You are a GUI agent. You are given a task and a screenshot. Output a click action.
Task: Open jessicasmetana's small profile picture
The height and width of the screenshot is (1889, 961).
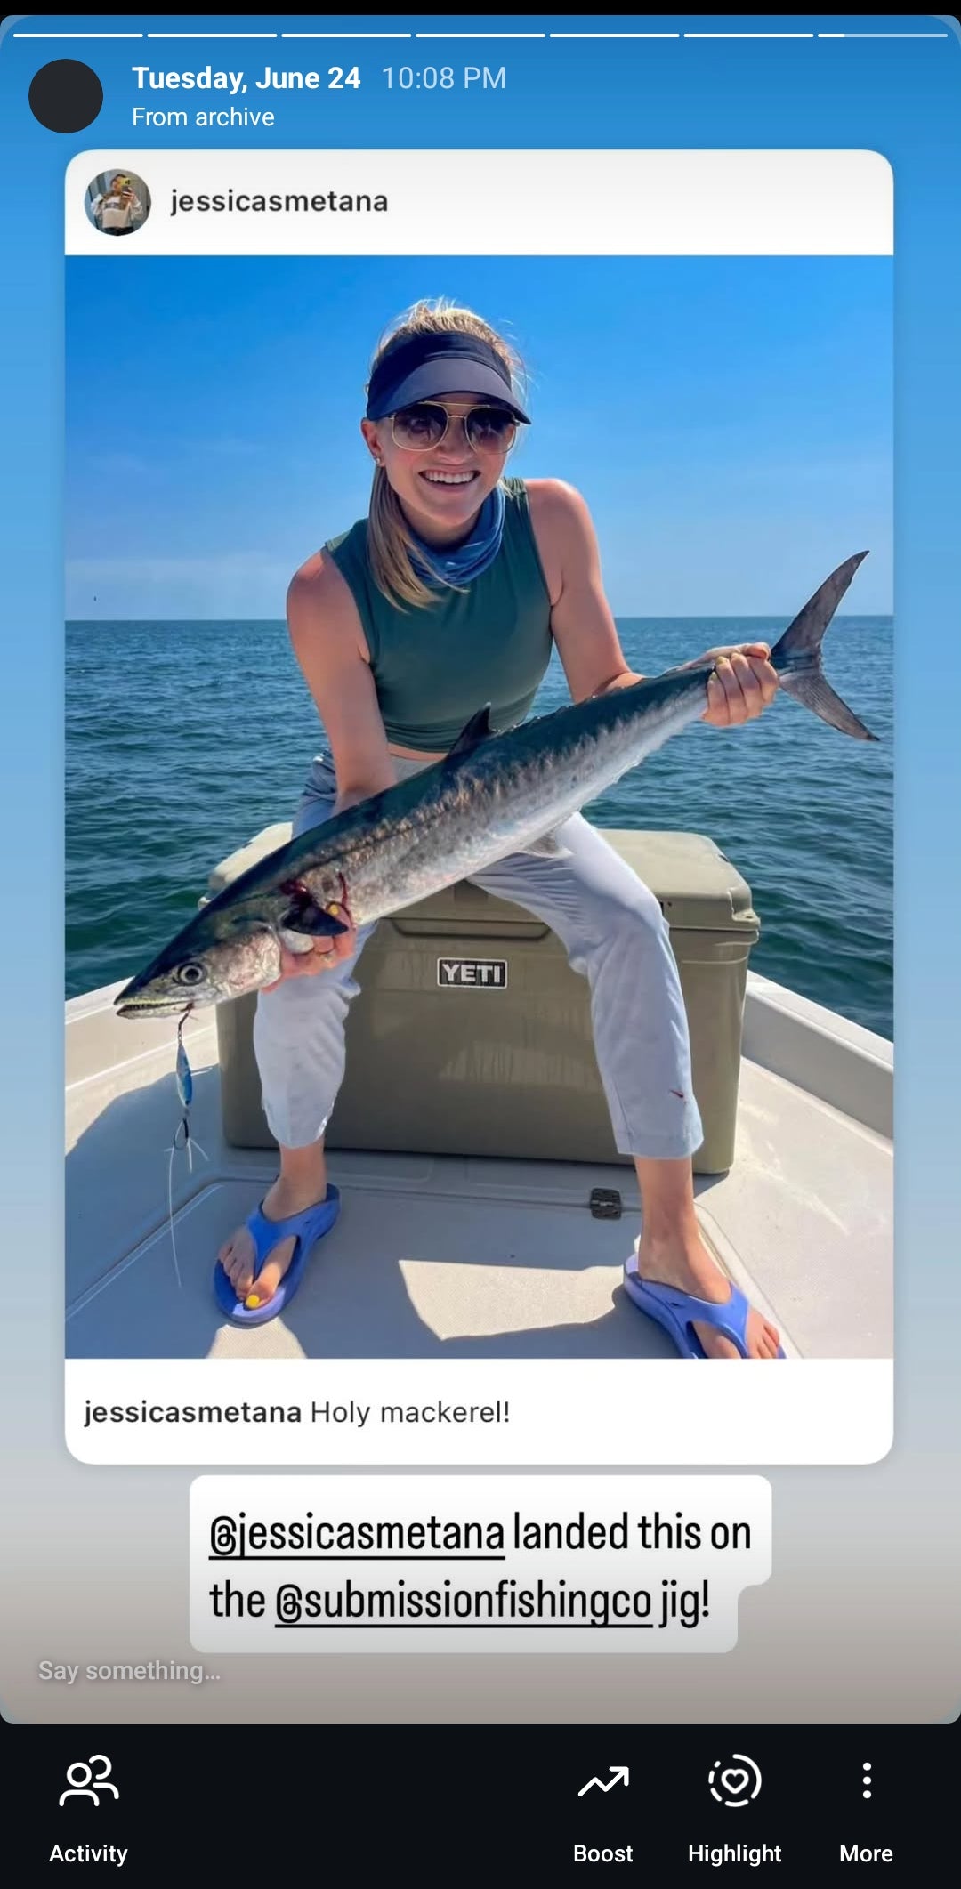117,202
